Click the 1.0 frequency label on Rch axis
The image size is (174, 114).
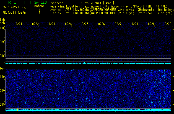coord(2,77)
